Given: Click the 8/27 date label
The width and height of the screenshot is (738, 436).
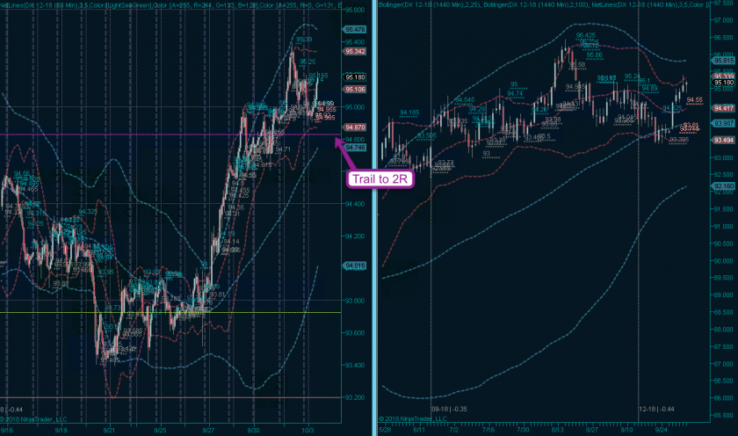Looking at the screenshot, I should 591,430.
